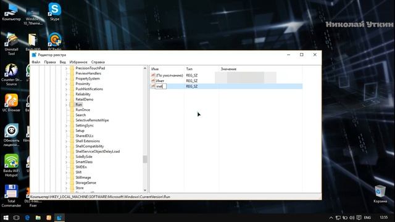Select the SMDEn key

[81, 167]
